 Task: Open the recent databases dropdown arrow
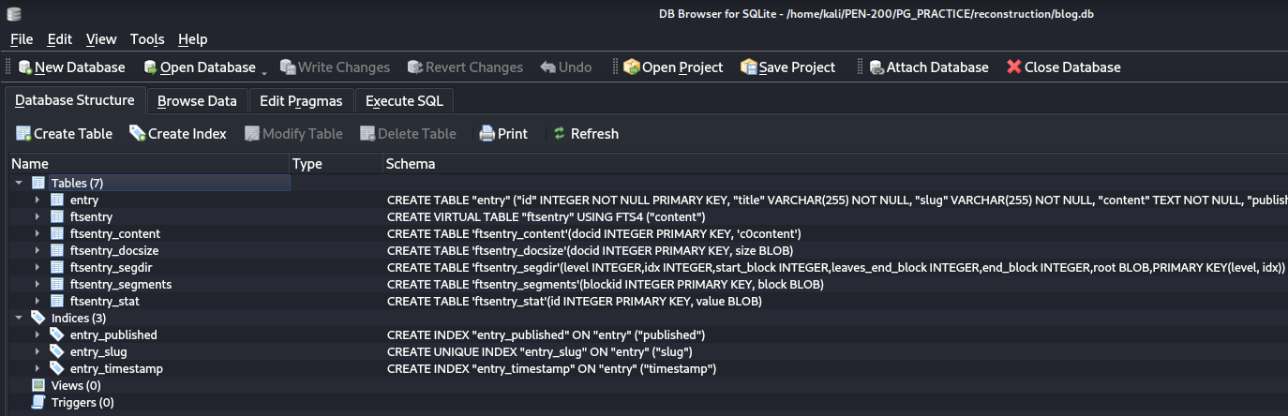(264, 71)
